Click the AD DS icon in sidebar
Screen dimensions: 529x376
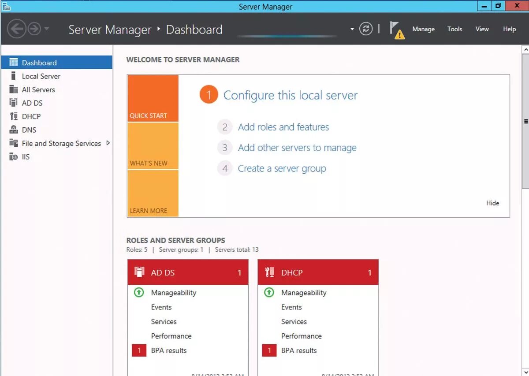pyautogui.click(x=14, y=103)
